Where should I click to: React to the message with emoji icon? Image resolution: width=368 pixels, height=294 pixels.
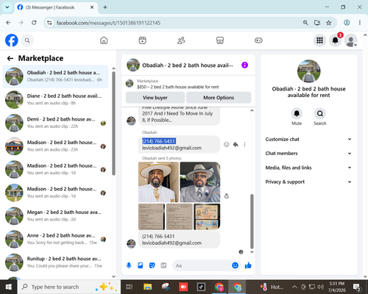227,145
